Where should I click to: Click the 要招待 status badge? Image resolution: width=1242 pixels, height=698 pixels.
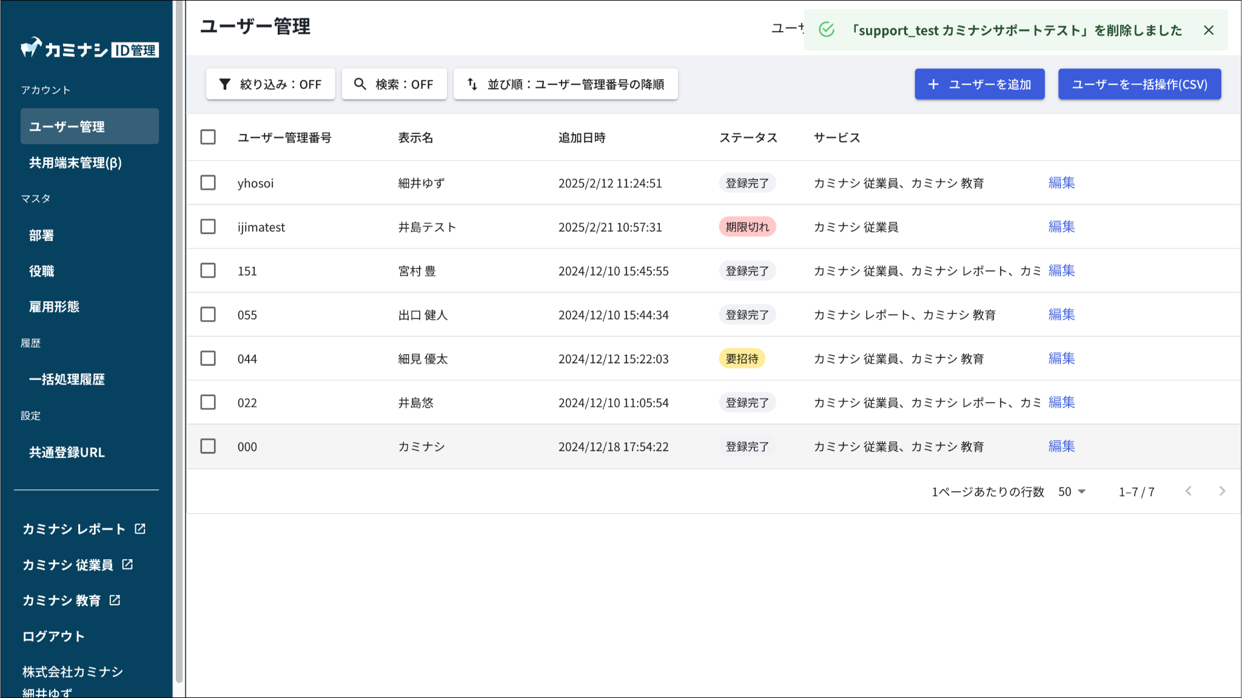click(742, 358)
